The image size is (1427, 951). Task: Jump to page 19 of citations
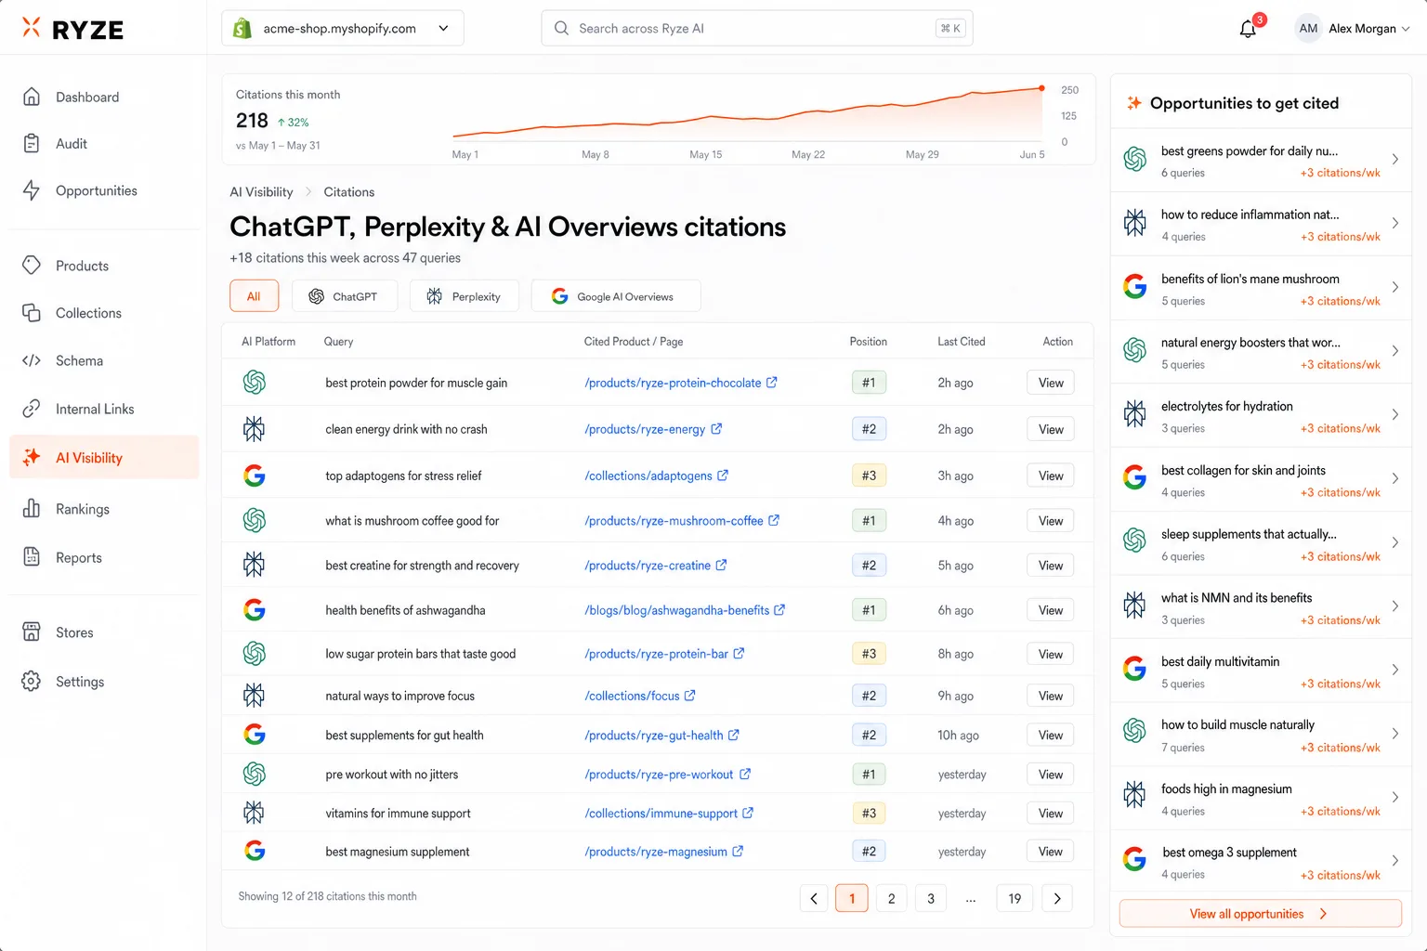click(1015, 898)
